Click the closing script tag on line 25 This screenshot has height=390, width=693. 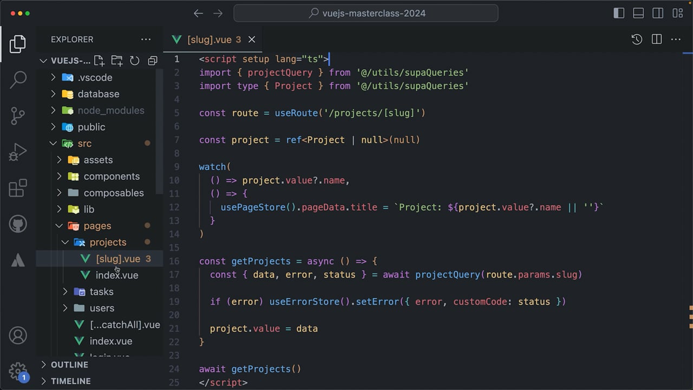[223, 382]
